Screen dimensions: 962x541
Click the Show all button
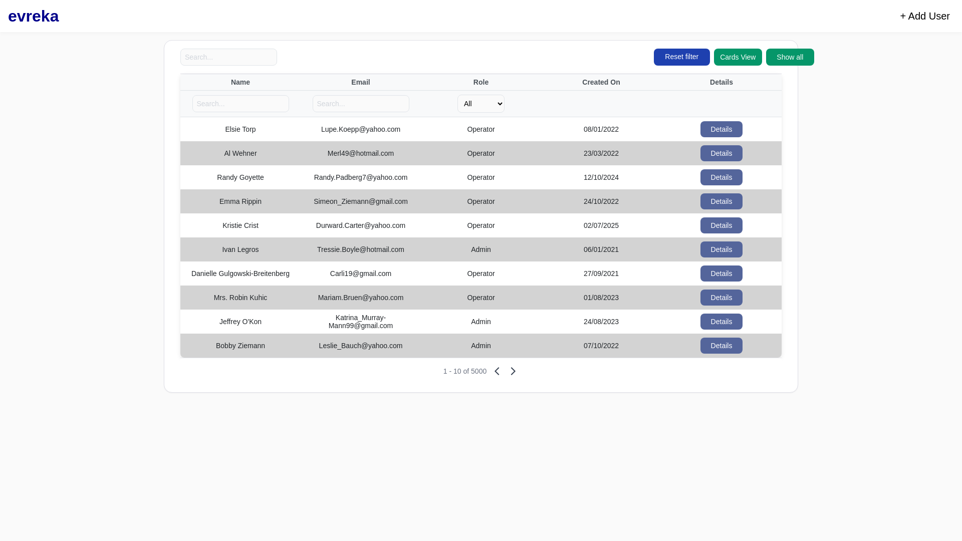(x=790, y=57)
